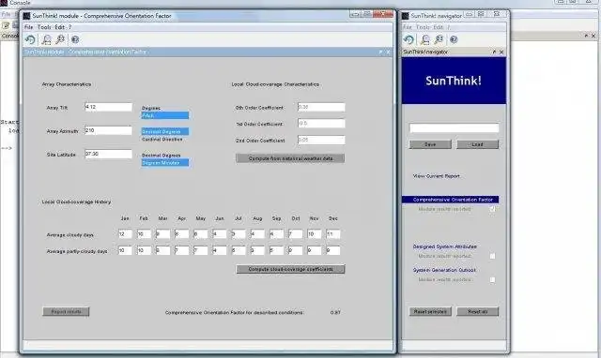Toggle checkbox under Comprehensive Orientation Factor in navigator

[492, 209]
